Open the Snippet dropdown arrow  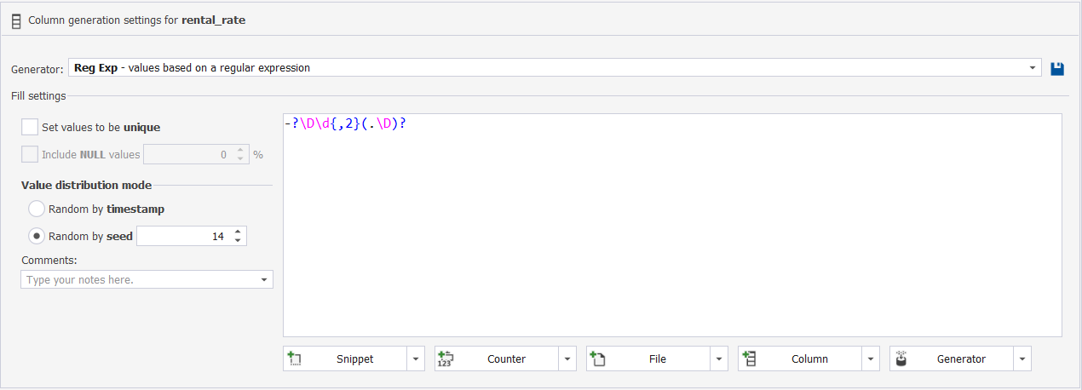pos(415,358)
